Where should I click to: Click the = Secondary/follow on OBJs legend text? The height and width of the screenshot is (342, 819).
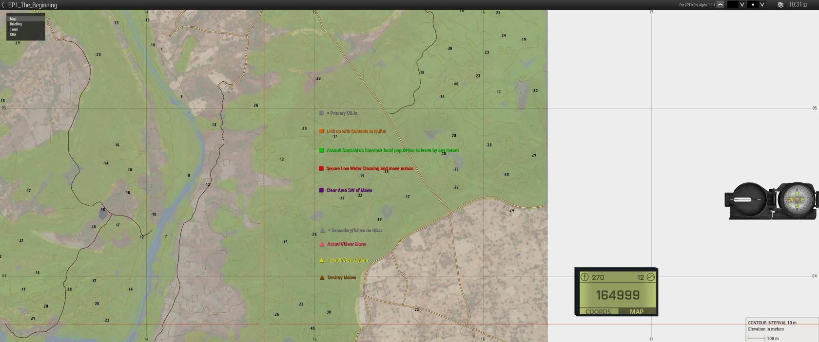pos(355,230)
